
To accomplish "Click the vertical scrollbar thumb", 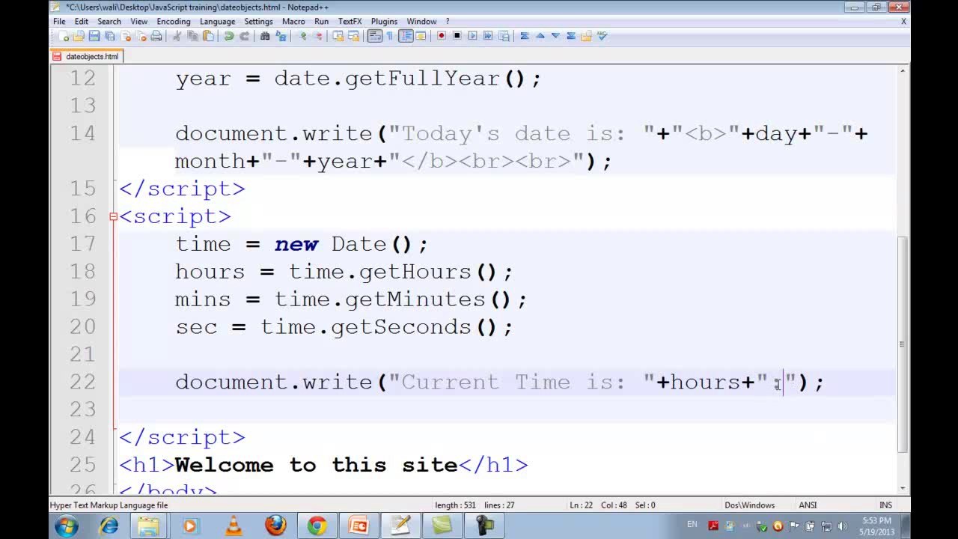I will pos(903,344).
